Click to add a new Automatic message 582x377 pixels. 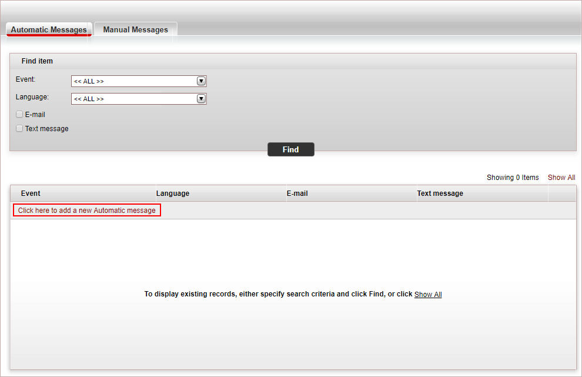tap(87, 210)
